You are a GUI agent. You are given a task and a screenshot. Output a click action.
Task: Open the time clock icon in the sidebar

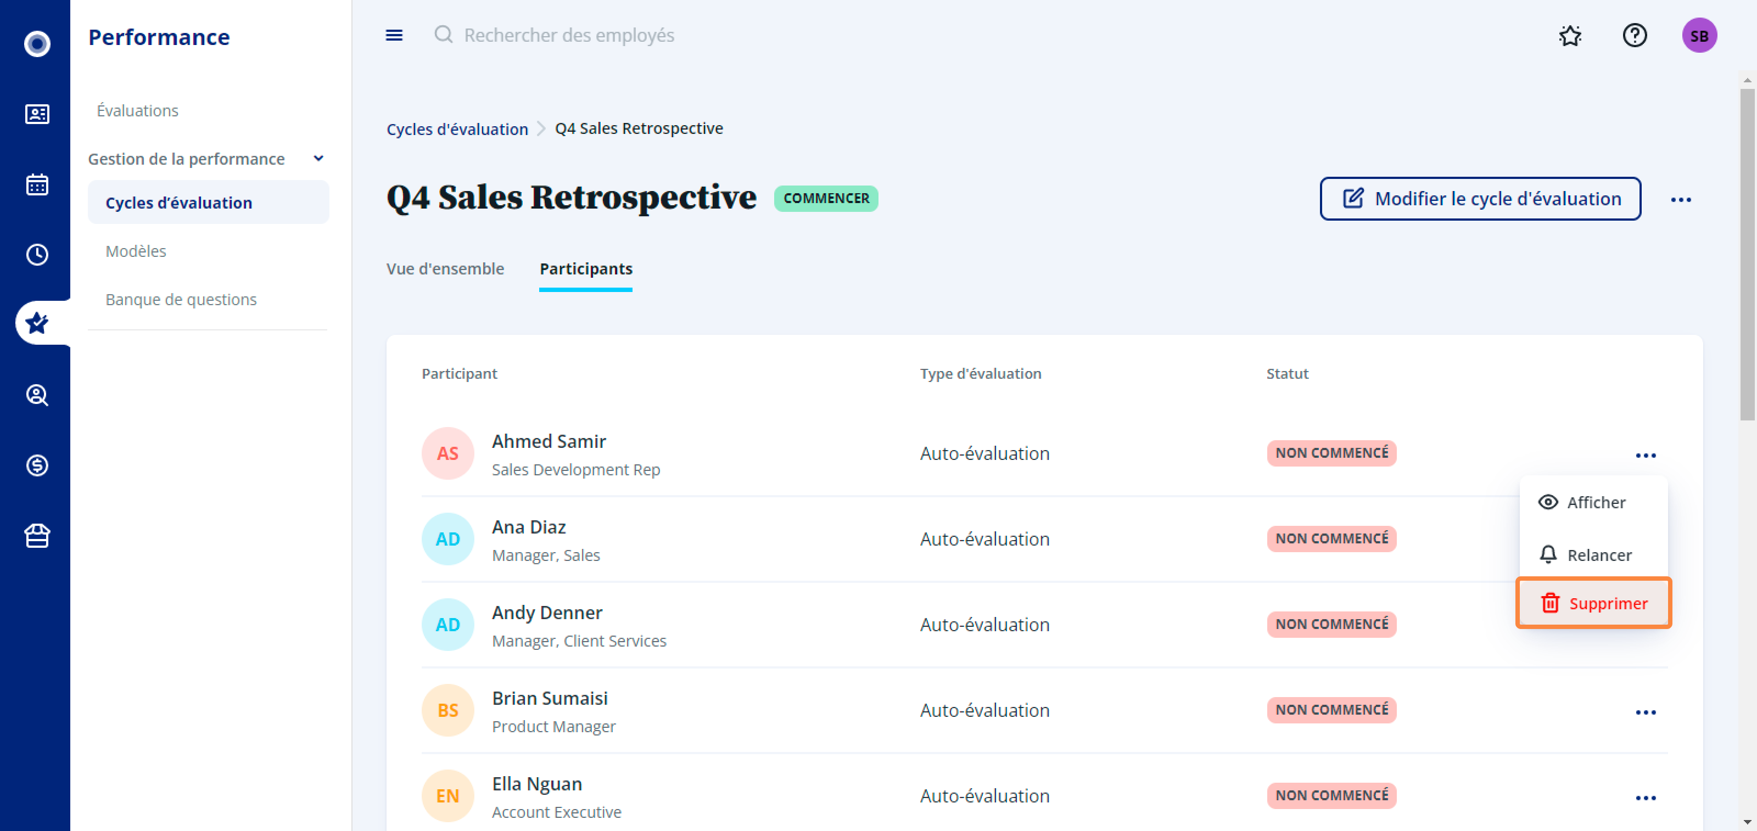[37, 254]
